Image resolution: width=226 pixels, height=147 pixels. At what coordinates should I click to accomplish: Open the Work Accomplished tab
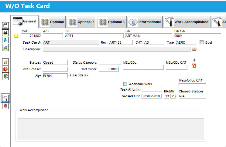tap(187, 22)
